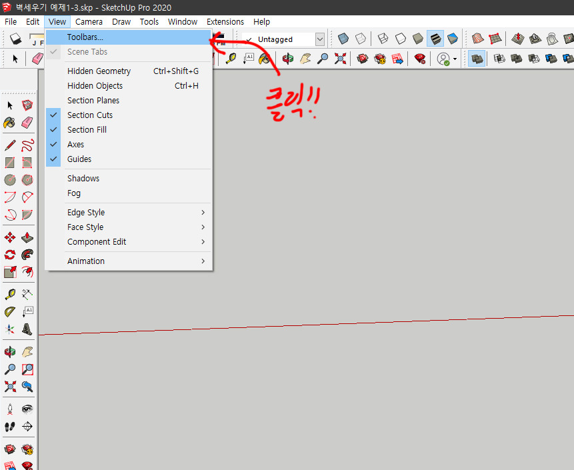
Task: Activate the Orbit navigation tool
Action: [x=10, y=351]
